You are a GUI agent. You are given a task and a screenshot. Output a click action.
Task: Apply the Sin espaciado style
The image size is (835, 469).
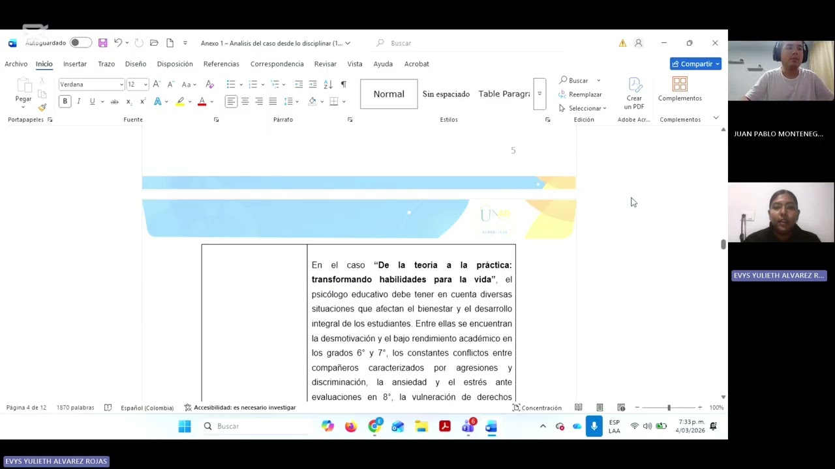point(446,94)
